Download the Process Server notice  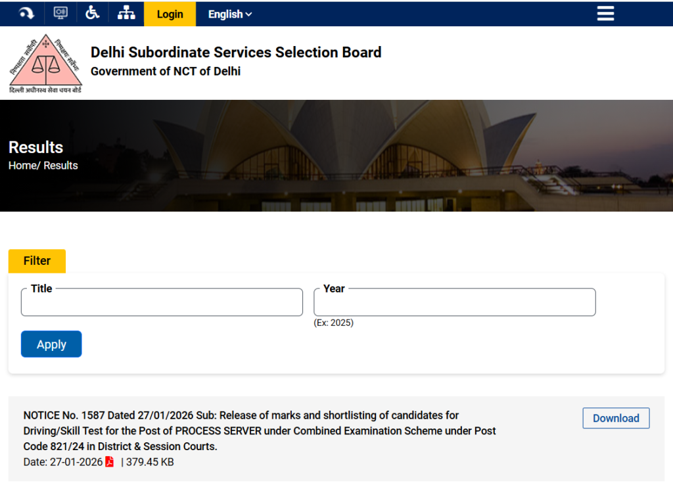[615, 418]
